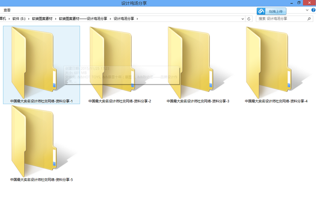Open folder icon for 资料分享-1
Image resolution: width=316 pixels, height=207 pixels.
34,62
